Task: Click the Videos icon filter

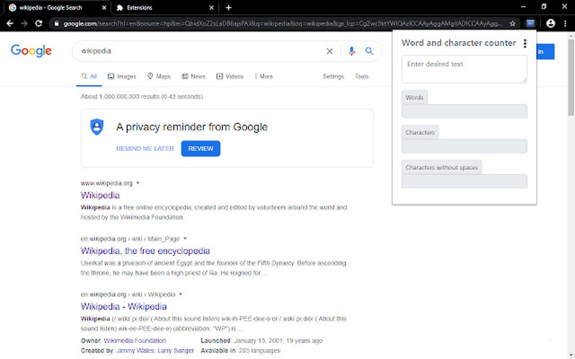Action: pyautogui.click(x=219, y=76)
